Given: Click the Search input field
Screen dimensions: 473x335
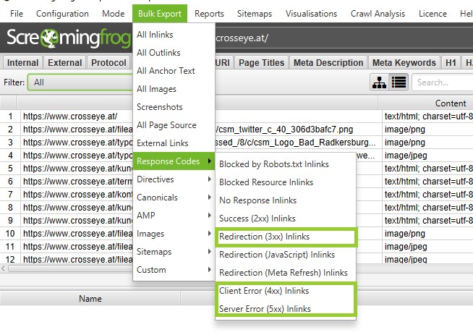Looking at the screenshot, I should pos(443,82).
